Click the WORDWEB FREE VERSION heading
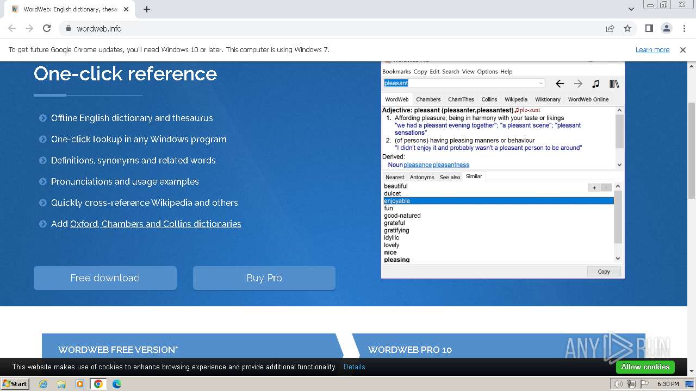 pos(118,350)
